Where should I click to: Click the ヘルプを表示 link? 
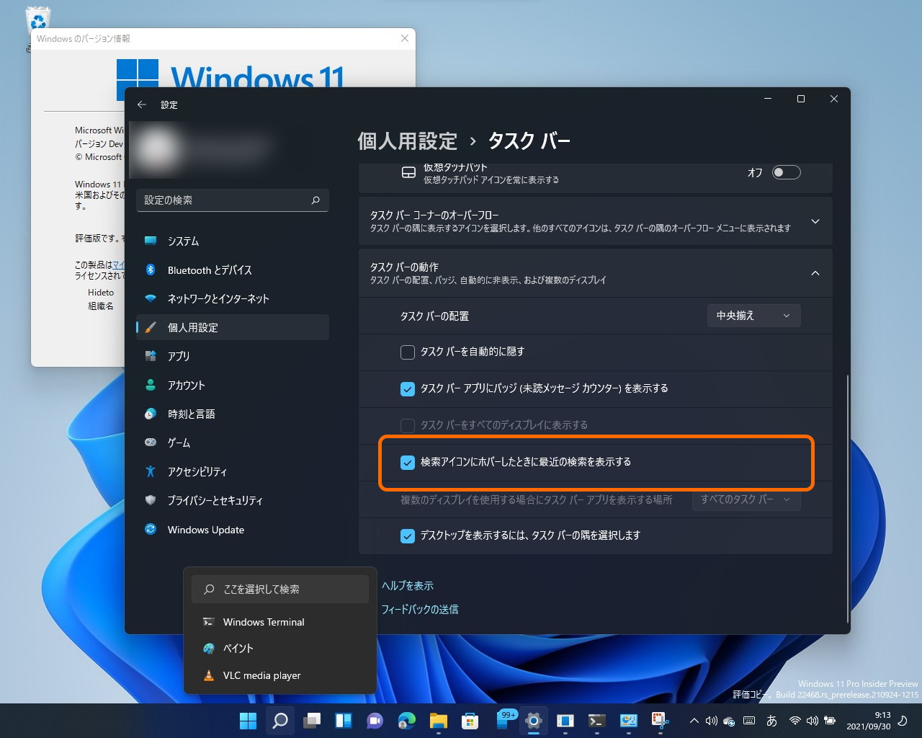tap(407, 585)
